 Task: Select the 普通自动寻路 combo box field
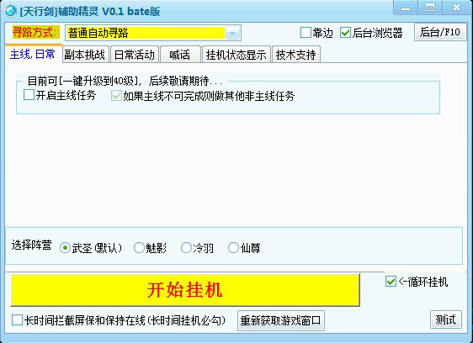153,33
